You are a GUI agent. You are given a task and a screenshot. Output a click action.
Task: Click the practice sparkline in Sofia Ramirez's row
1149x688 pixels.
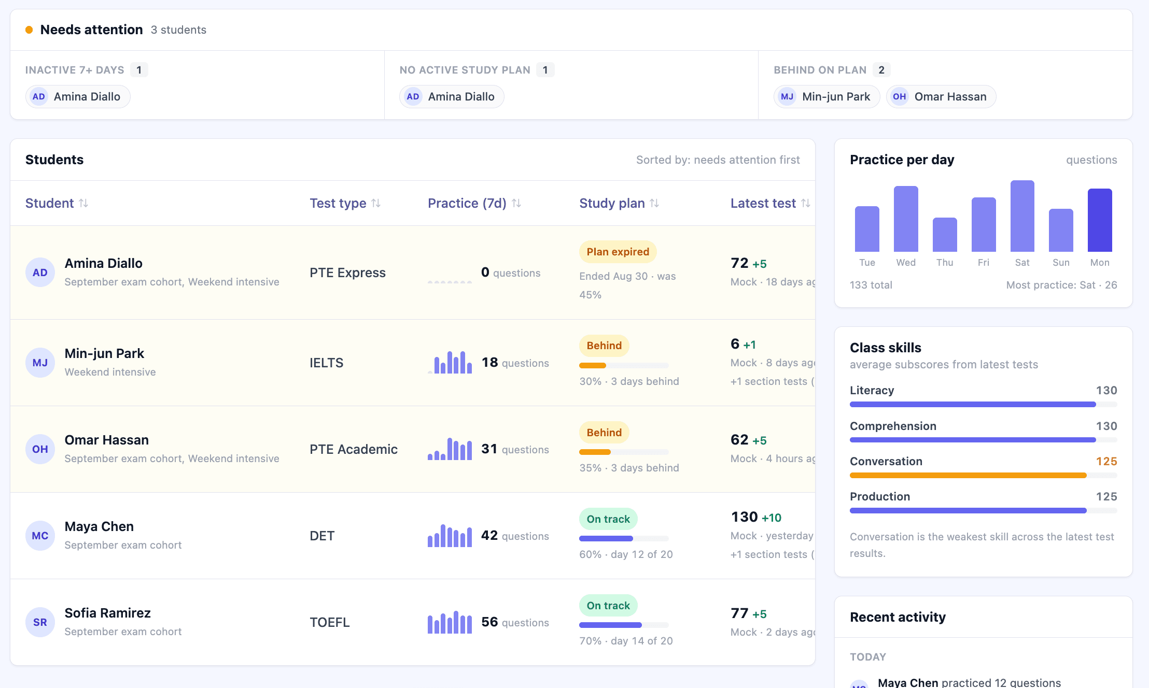(x=450, y=622)
